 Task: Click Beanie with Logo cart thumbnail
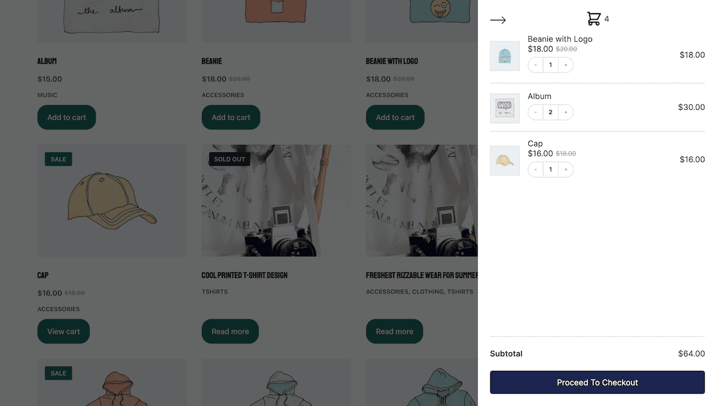pyautogui.click(x=505, y=56)
